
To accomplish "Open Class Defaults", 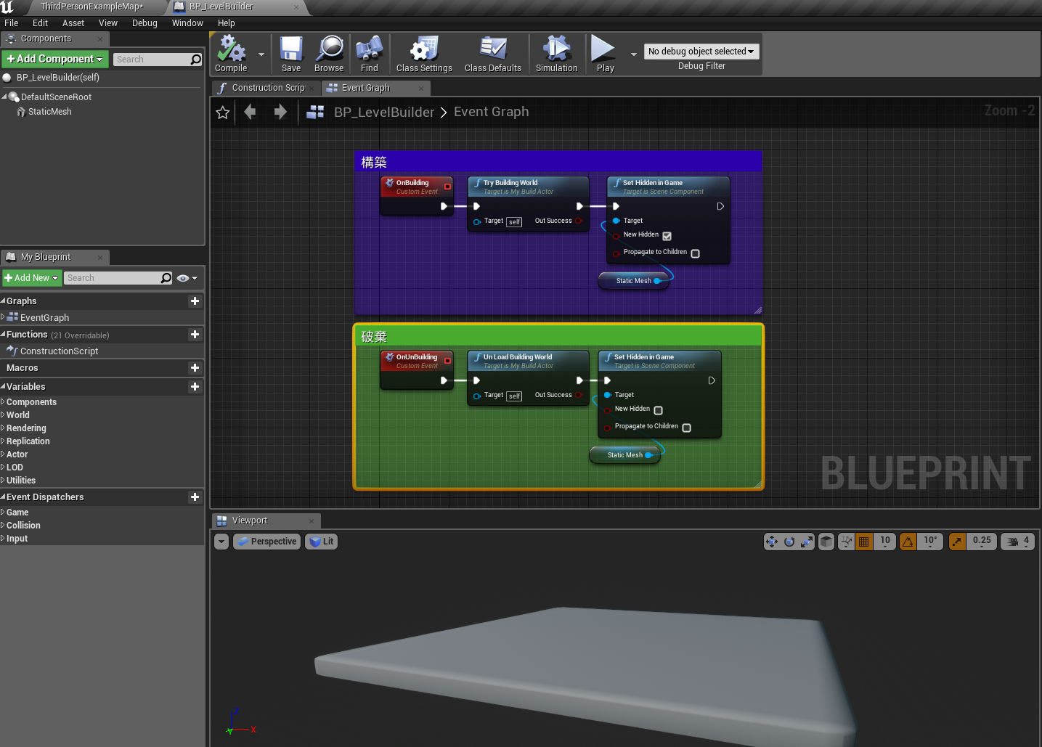I will (492, 53).
